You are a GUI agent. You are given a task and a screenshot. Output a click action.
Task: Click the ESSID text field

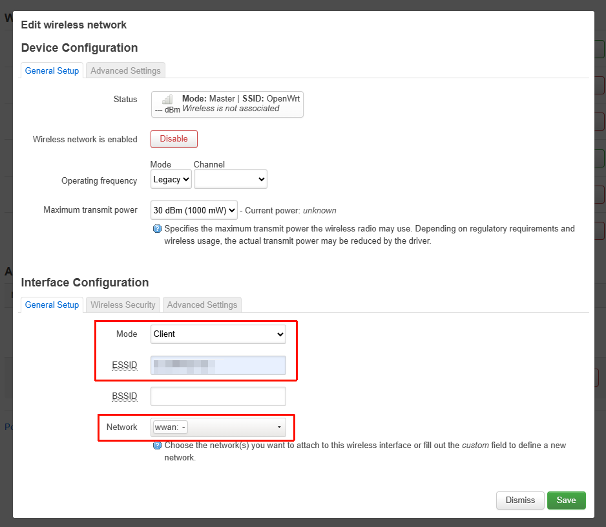click(x=218, y=365)
